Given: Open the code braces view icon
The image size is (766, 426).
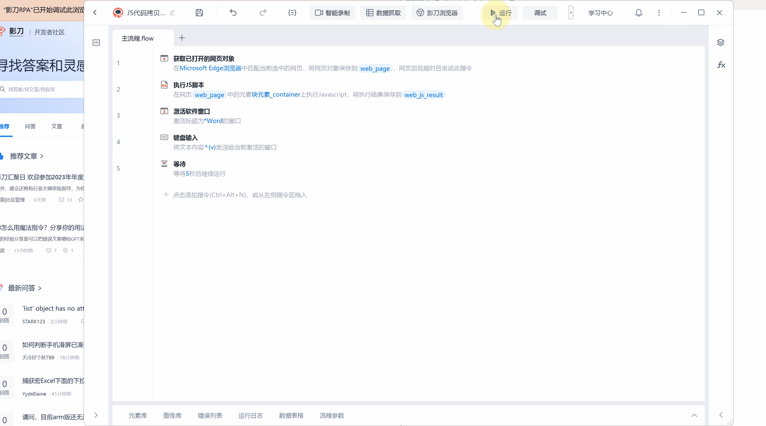Looking at the screenshot, I should 292,13.
